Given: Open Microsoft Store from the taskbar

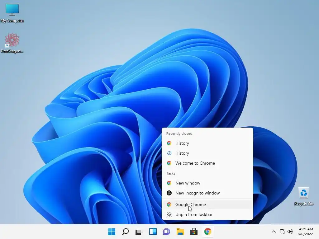Looking at the screenshot, I should [x=194, y=232].
